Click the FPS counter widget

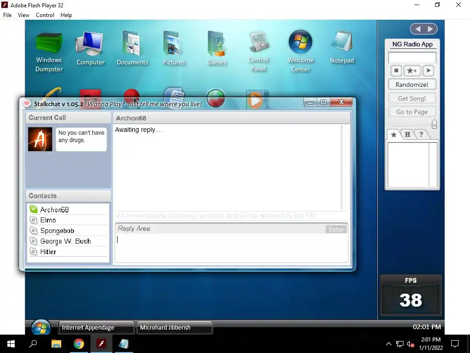click(x=411, y=295)
